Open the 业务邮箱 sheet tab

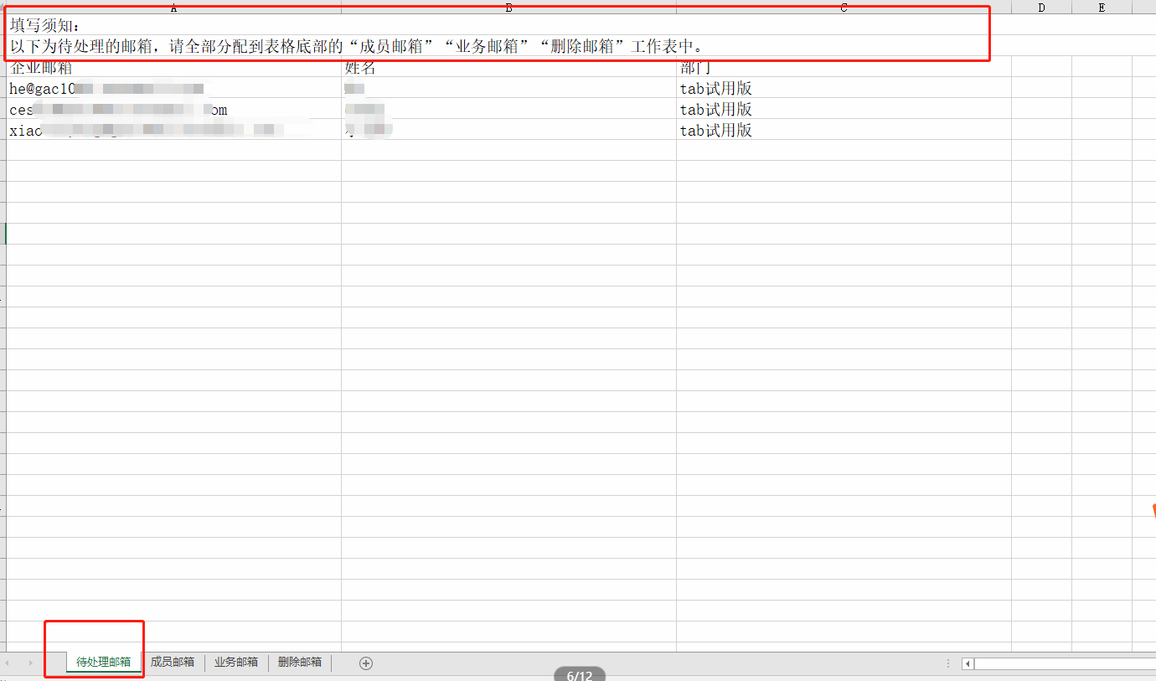point(236,662)
